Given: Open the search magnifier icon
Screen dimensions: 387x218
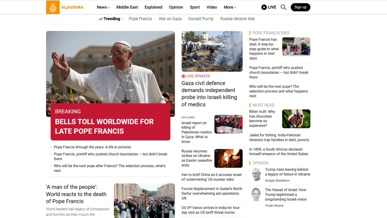Looking at the screenshot, I should click(x=283, y=7).
